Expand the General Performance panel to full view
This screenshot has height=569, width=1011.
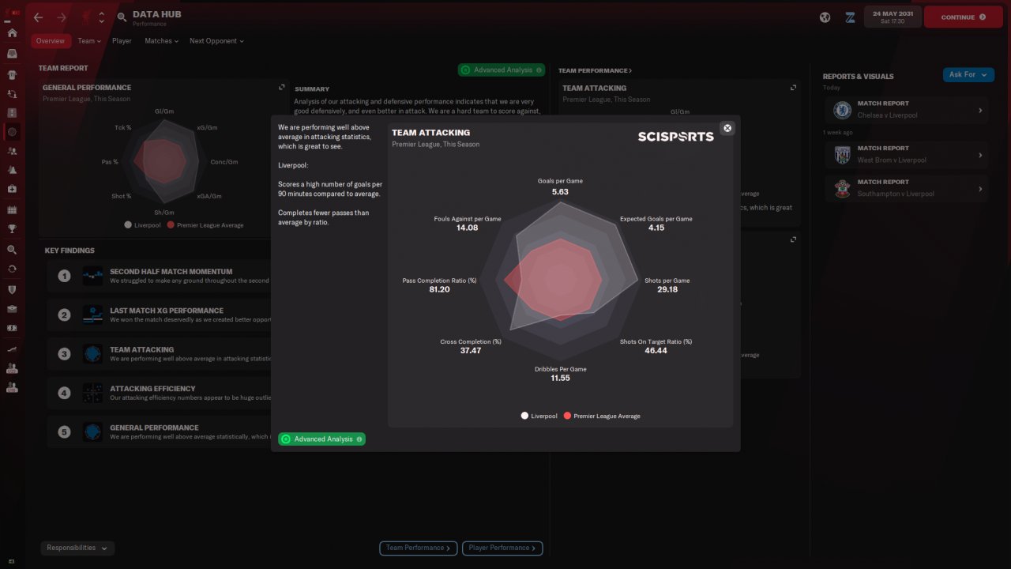coord(282,87)
